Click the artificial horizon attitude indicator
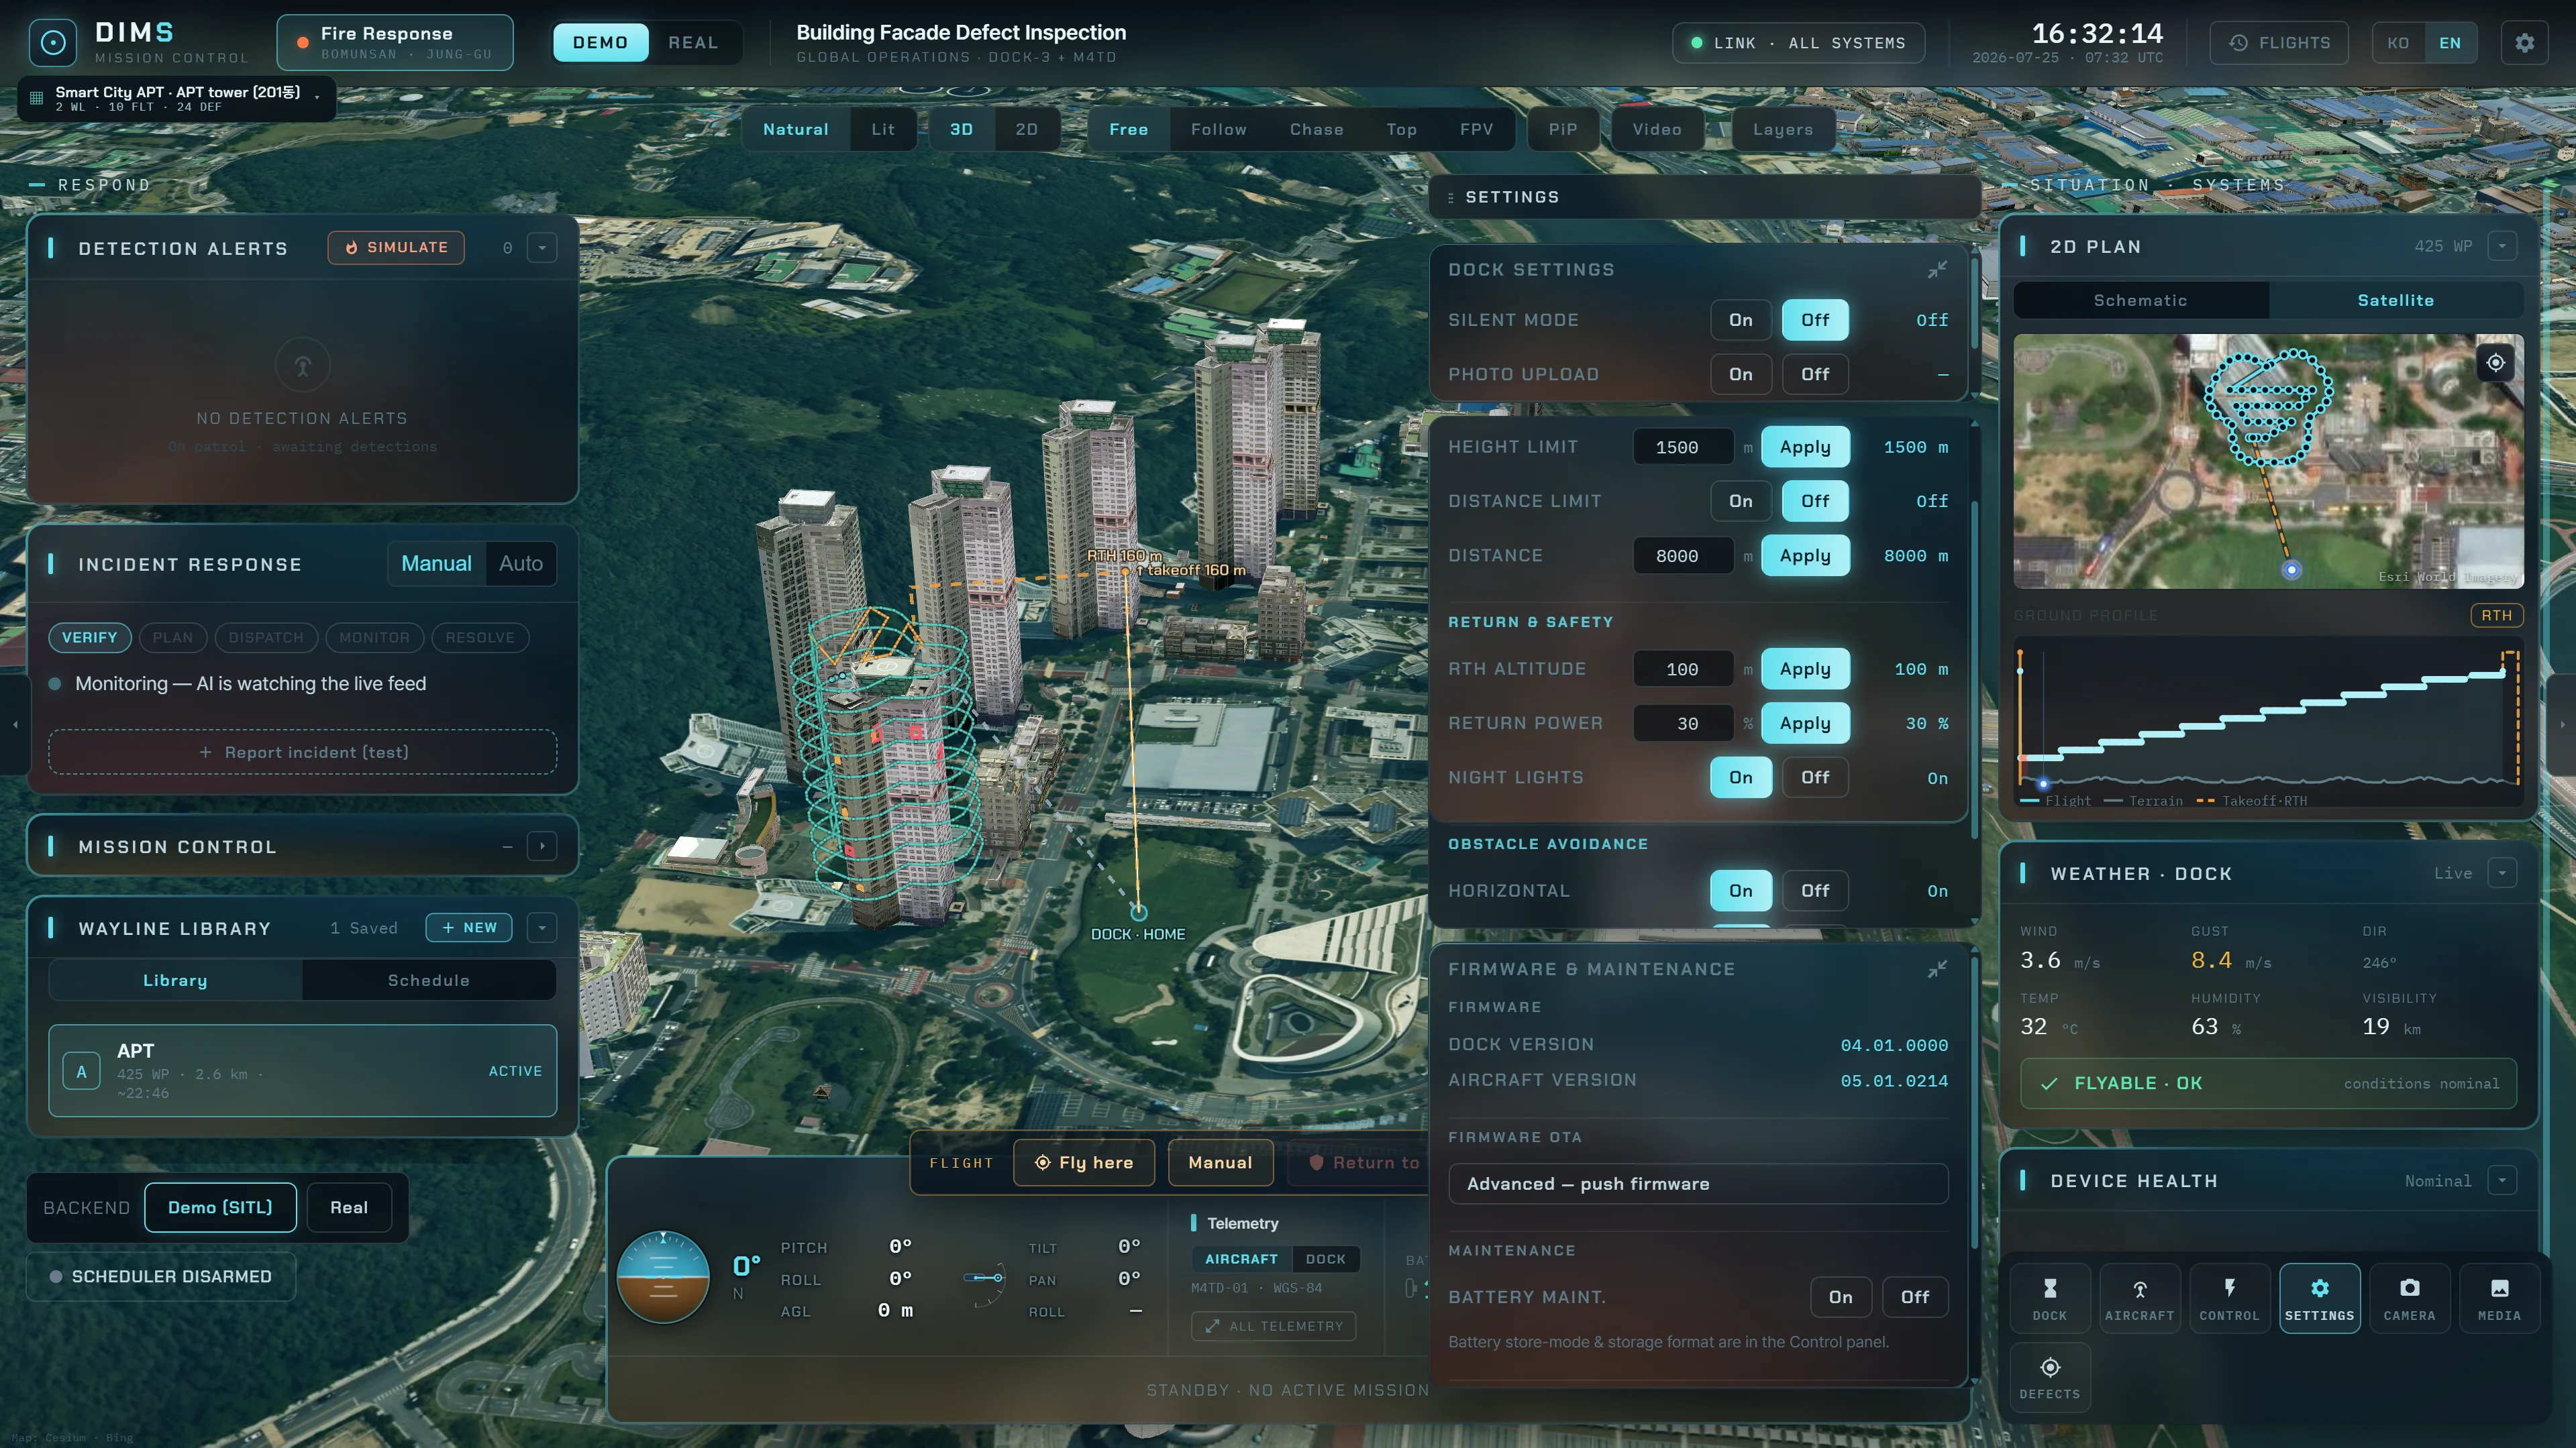Screen dimensions: 2576x1448 pyautogui.click(x=663, y=1277)
